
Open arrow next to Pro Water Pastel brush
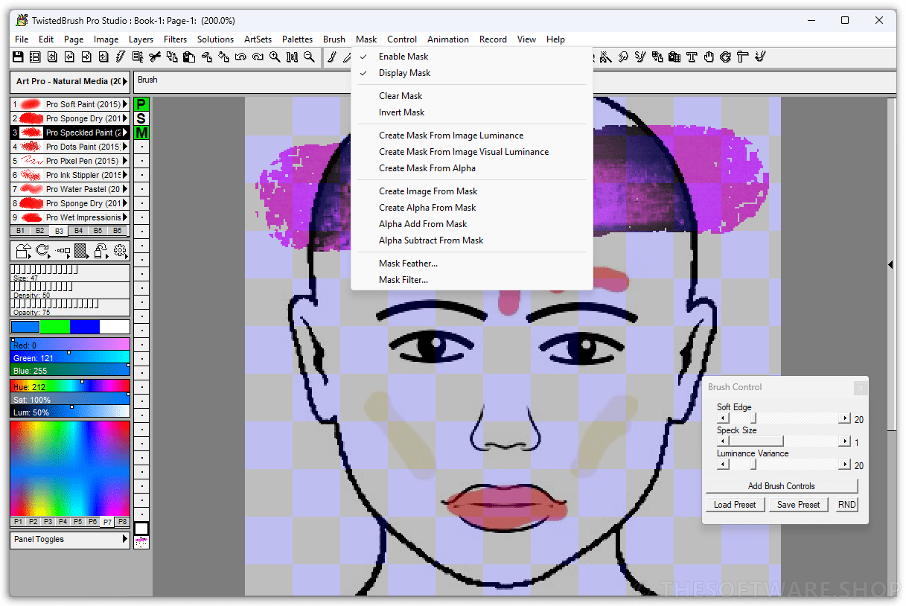(125, 189)
